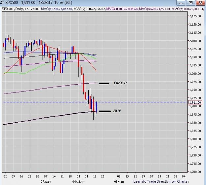The image size is (206, 185).
Task: Click the SPX500, Daily chart label
Action: coord(12,9)
